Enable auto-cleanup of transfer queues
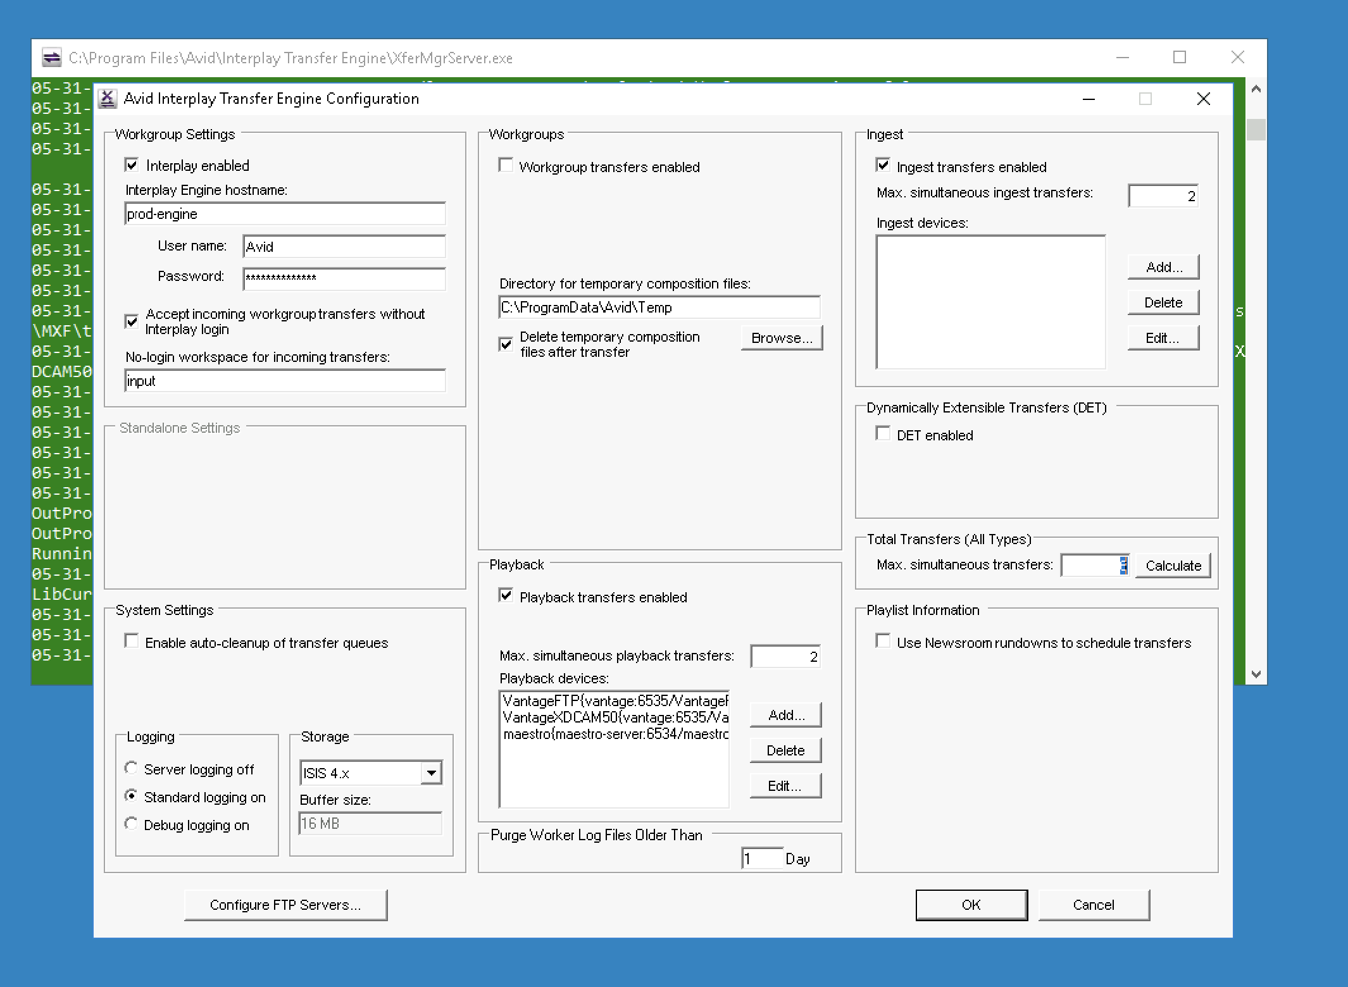This screenshot has width=1348, height=987. (132, 642)
